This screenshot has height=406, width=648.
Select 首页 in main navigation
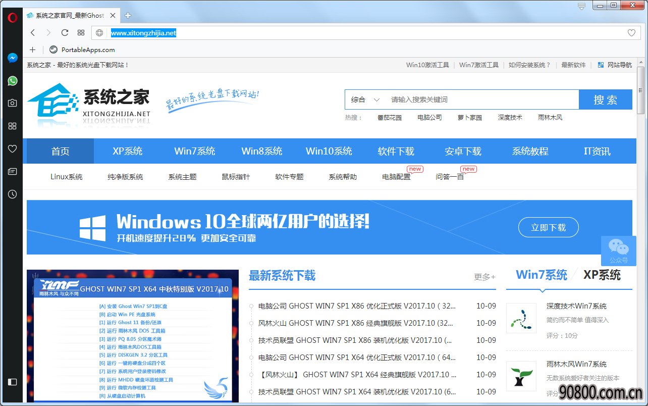[60, 151]
